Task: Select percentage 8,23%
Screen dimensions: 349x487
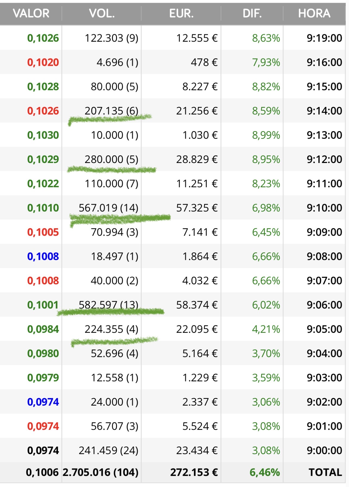Action: (266, 184)
